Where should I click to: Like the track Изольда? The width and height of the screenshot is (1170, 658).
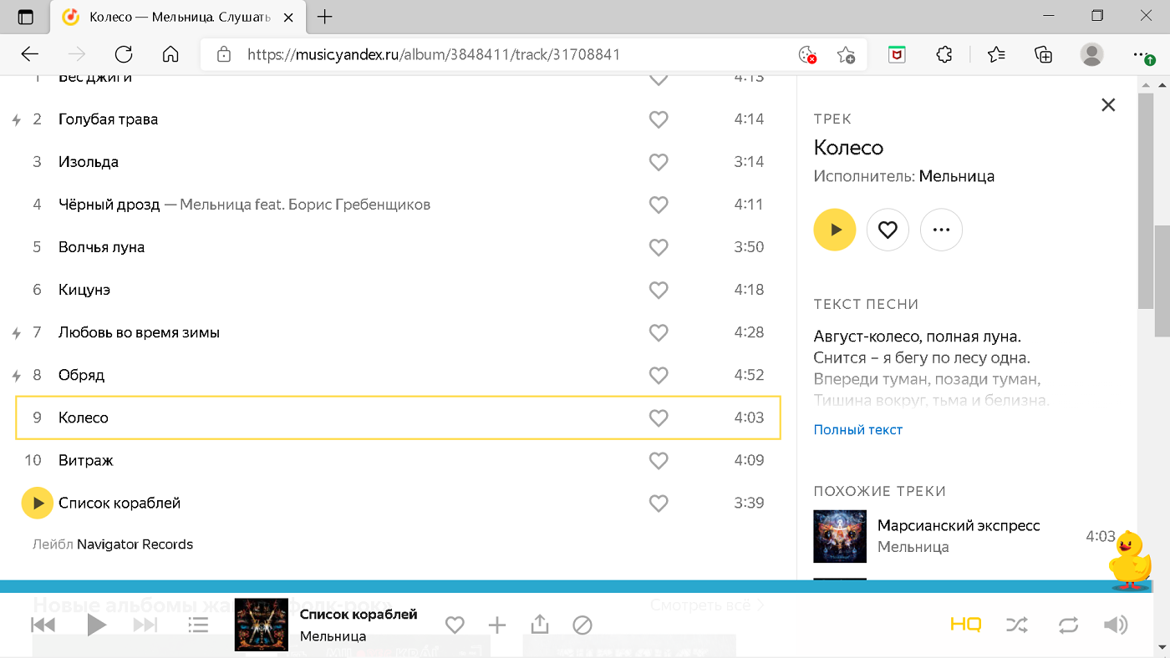coord(659,162)
